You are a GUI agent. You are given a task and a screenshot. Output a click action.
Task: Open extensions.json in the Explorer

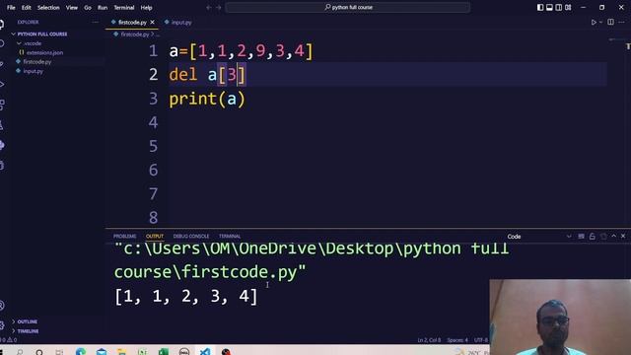point(41,52)
